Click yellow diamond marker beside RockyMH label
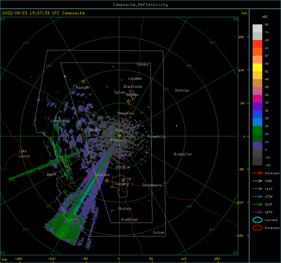Screen dimensions: 281x263 click(x=83, y=82)
